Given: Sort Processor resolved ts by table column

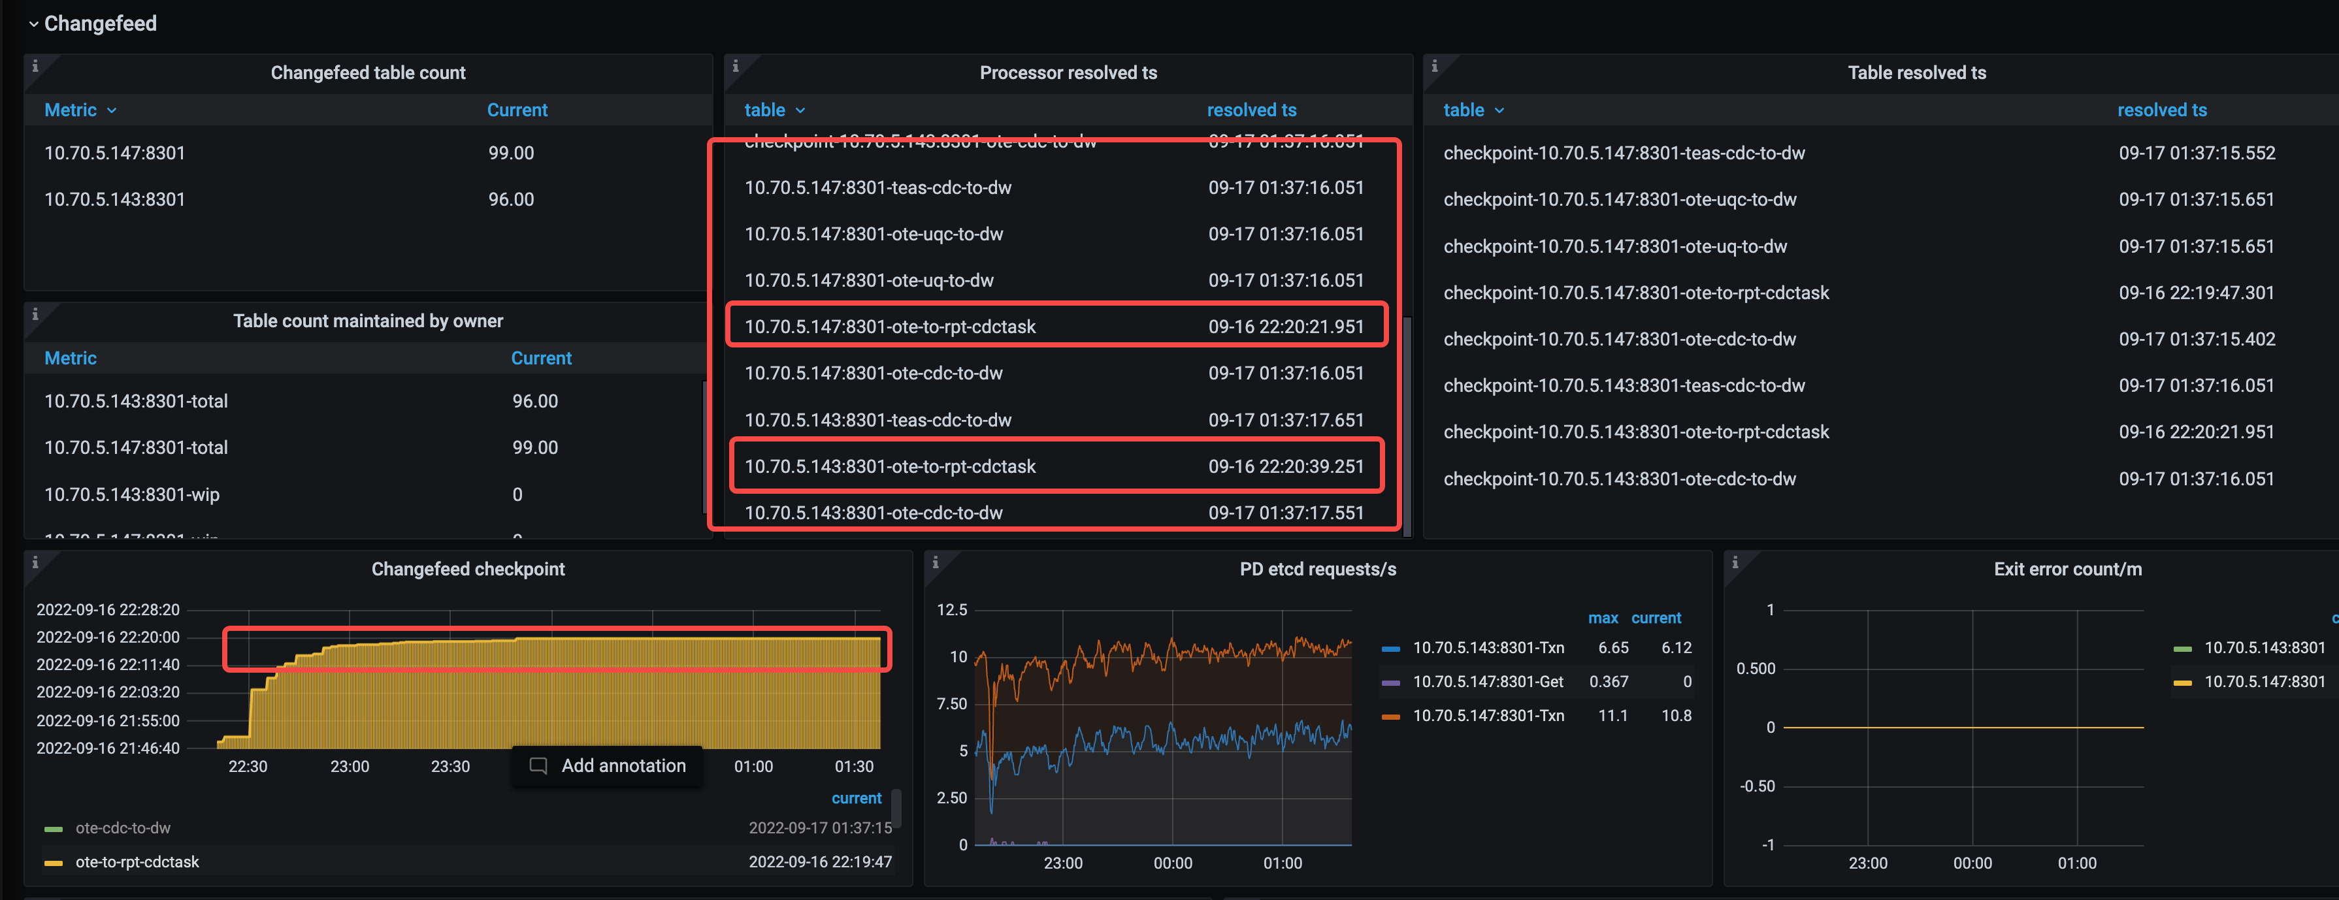Looking at the screenshot, I should coord(774,110).
